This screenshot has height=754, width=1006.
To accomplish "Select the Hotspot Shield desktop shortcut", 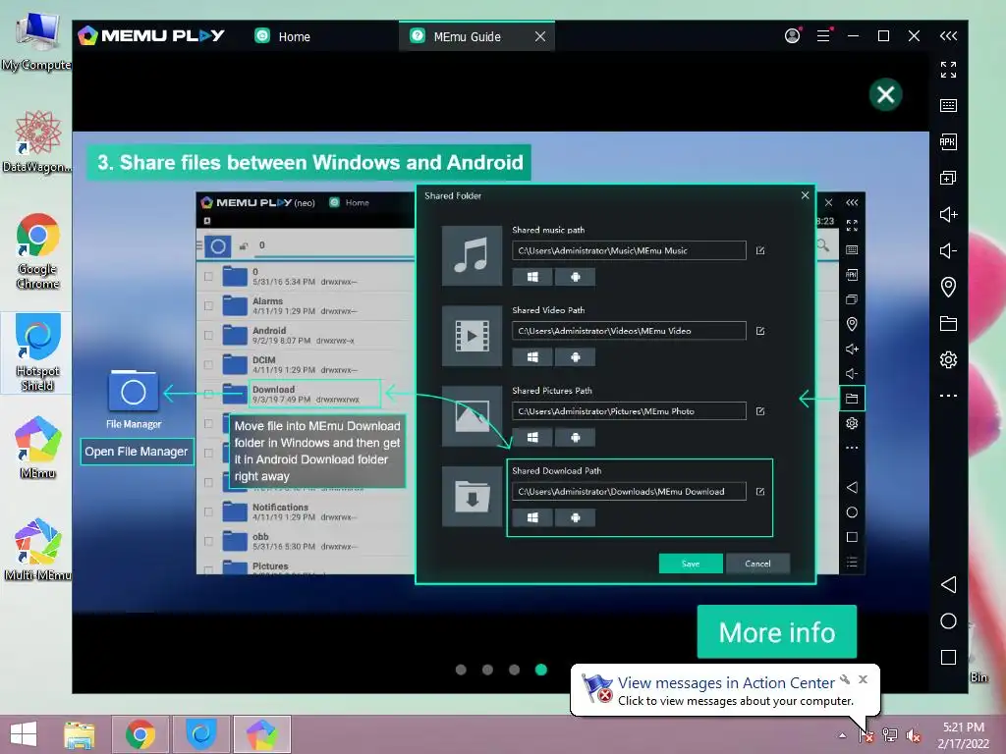I will (x=37, y=352).
